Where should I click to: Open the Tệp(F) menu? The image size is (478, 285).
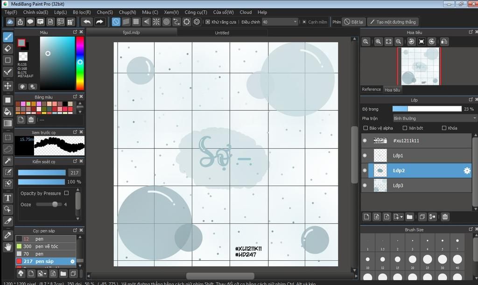pyautogui.click(x=11, y=12)
